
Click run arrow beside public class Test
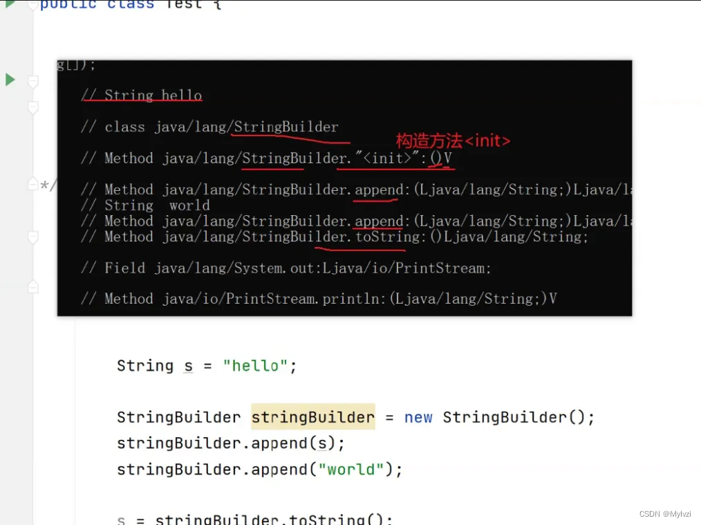click(10, 4)
